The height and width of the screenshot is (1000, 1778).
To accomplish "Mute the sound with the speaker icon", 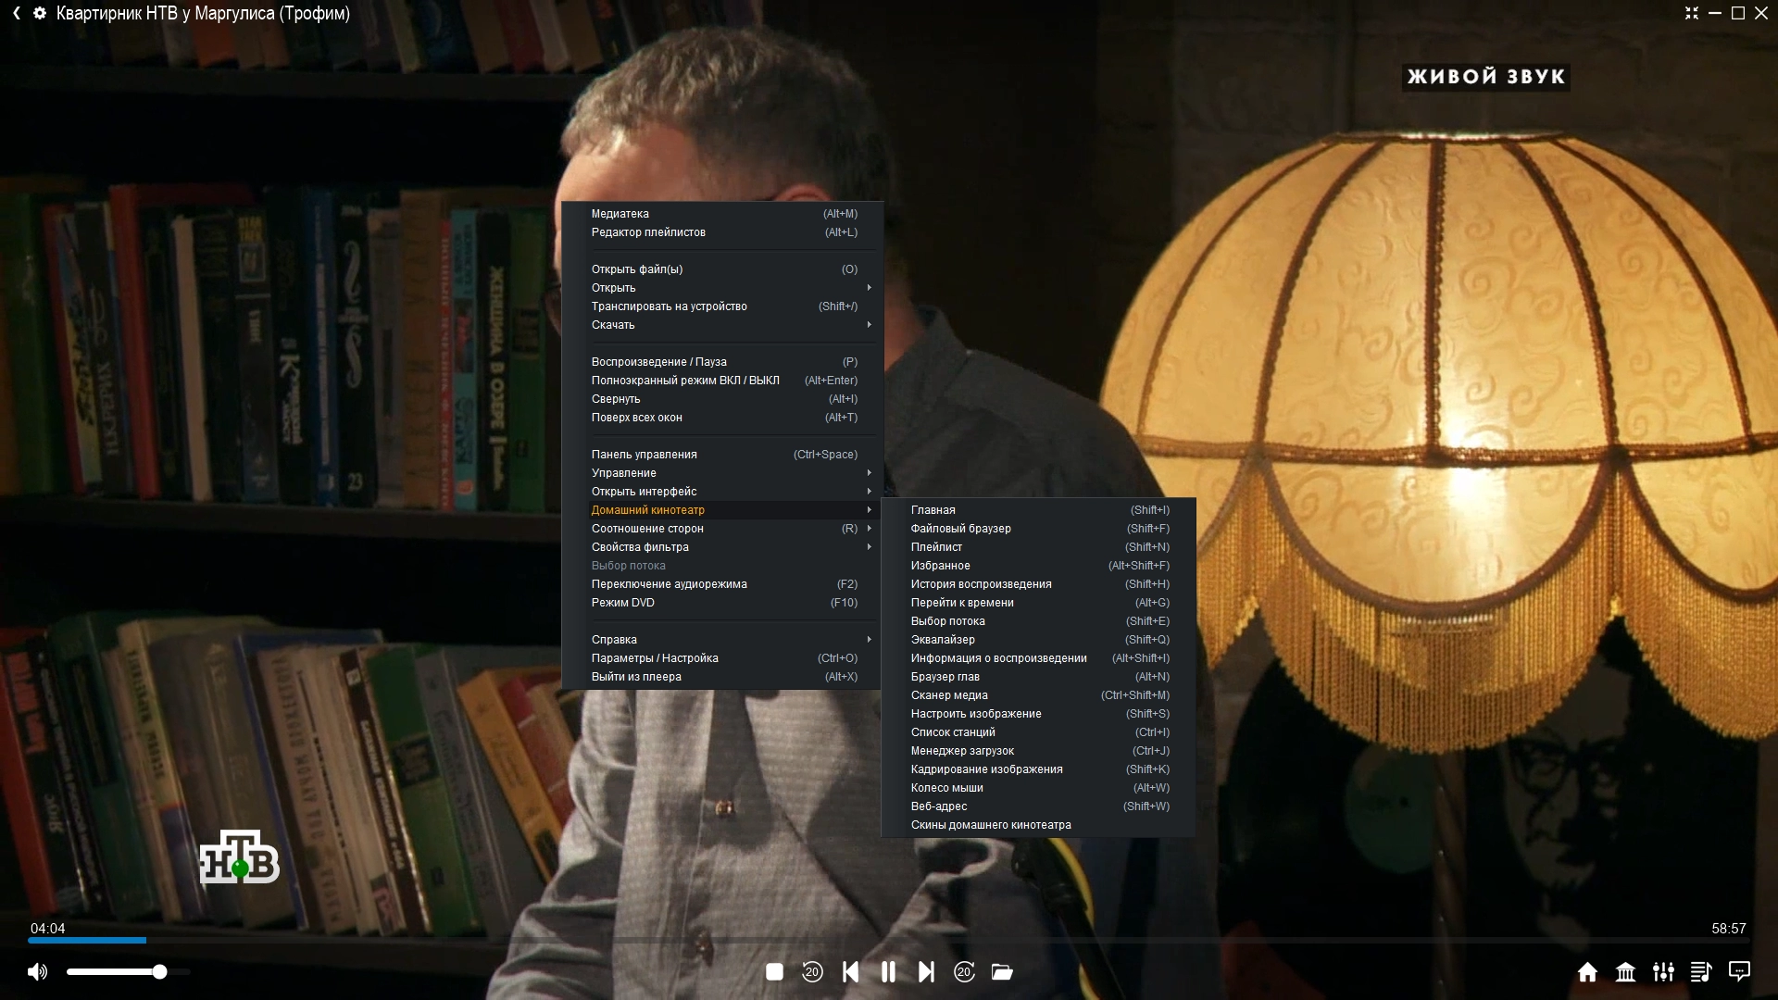I will [37, 971].
